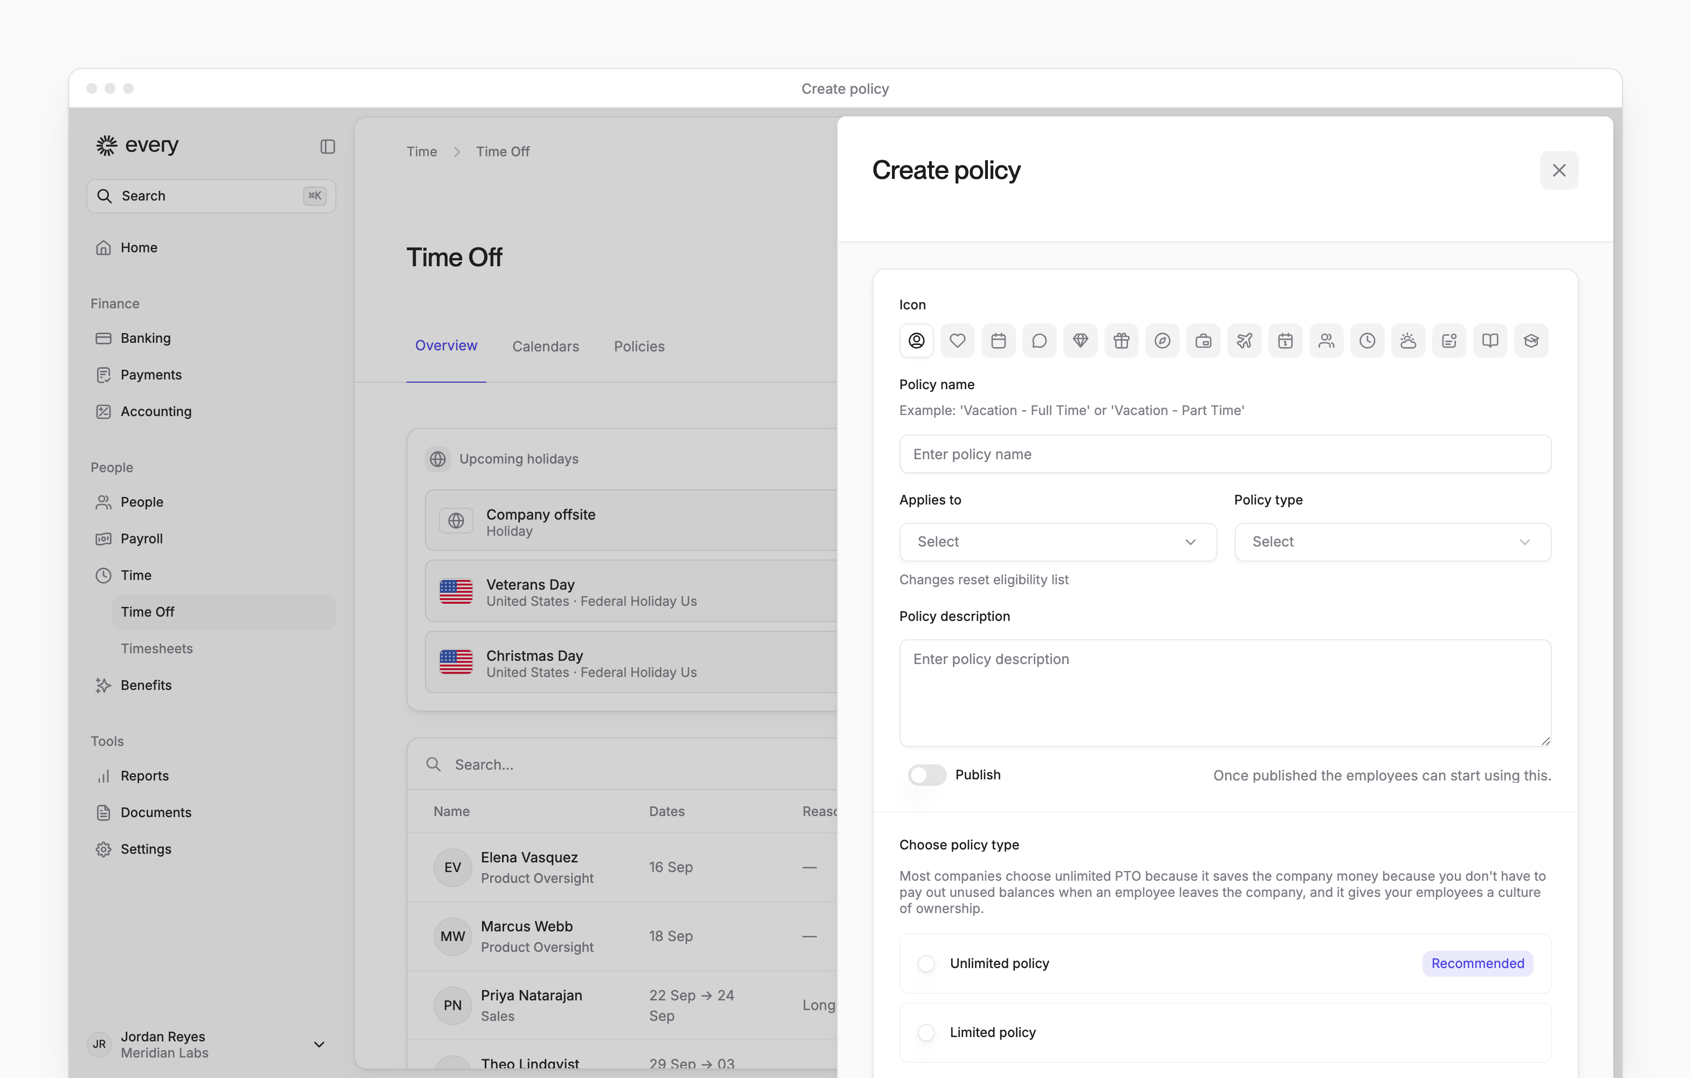The height and width of the screenshot is (1078, 1691).
Task: Open Settings in the sidebar
Action: pos(211,849)
